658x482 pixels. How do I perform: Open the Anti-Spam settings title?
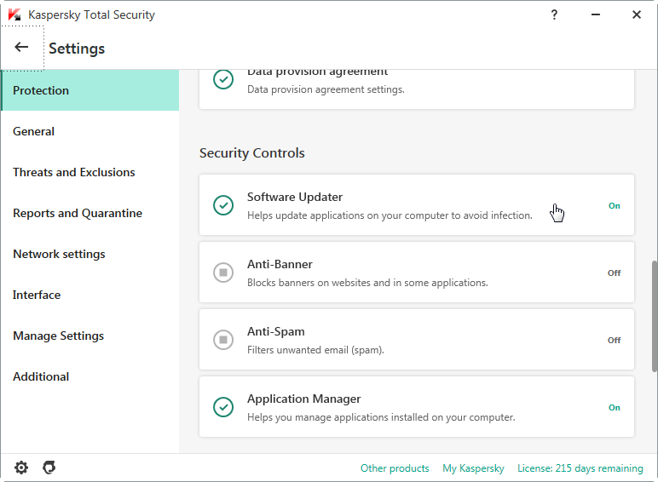point(275,331)
